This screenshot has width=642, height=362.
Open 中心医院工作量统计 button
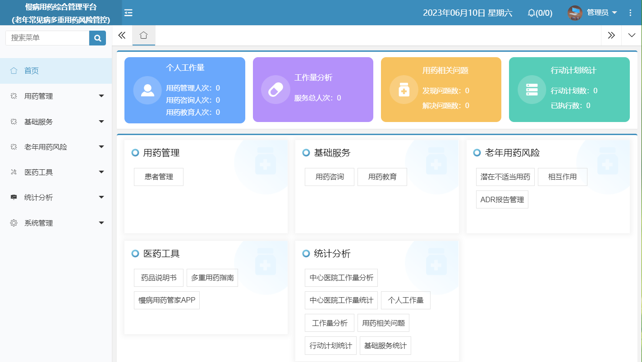tap(341, 300)
